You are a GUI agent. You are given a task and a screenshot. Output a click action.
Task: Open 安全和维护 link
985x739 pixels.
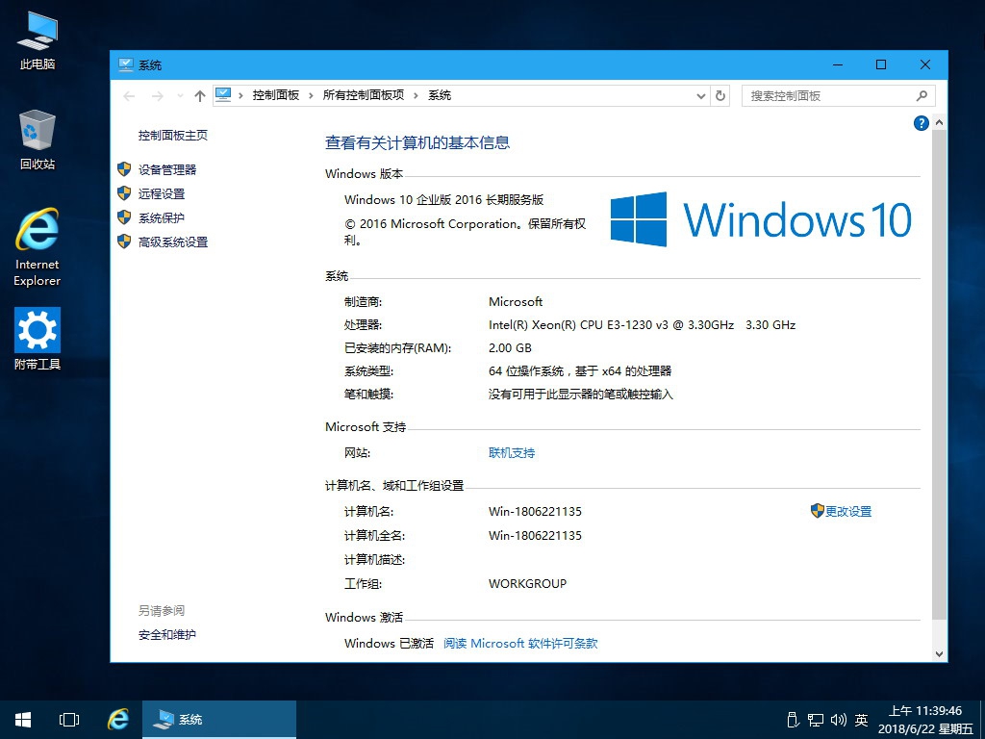point(167,635)
